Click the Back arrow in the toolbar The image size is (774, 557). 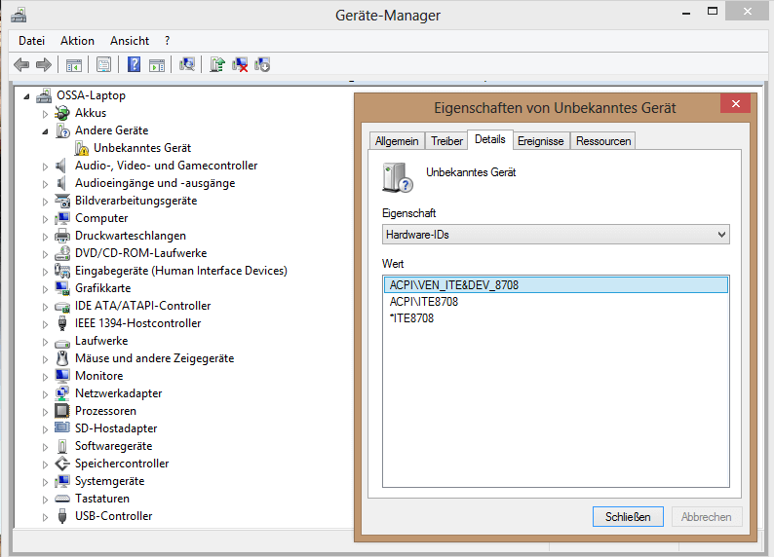click(x=20, y=64)
